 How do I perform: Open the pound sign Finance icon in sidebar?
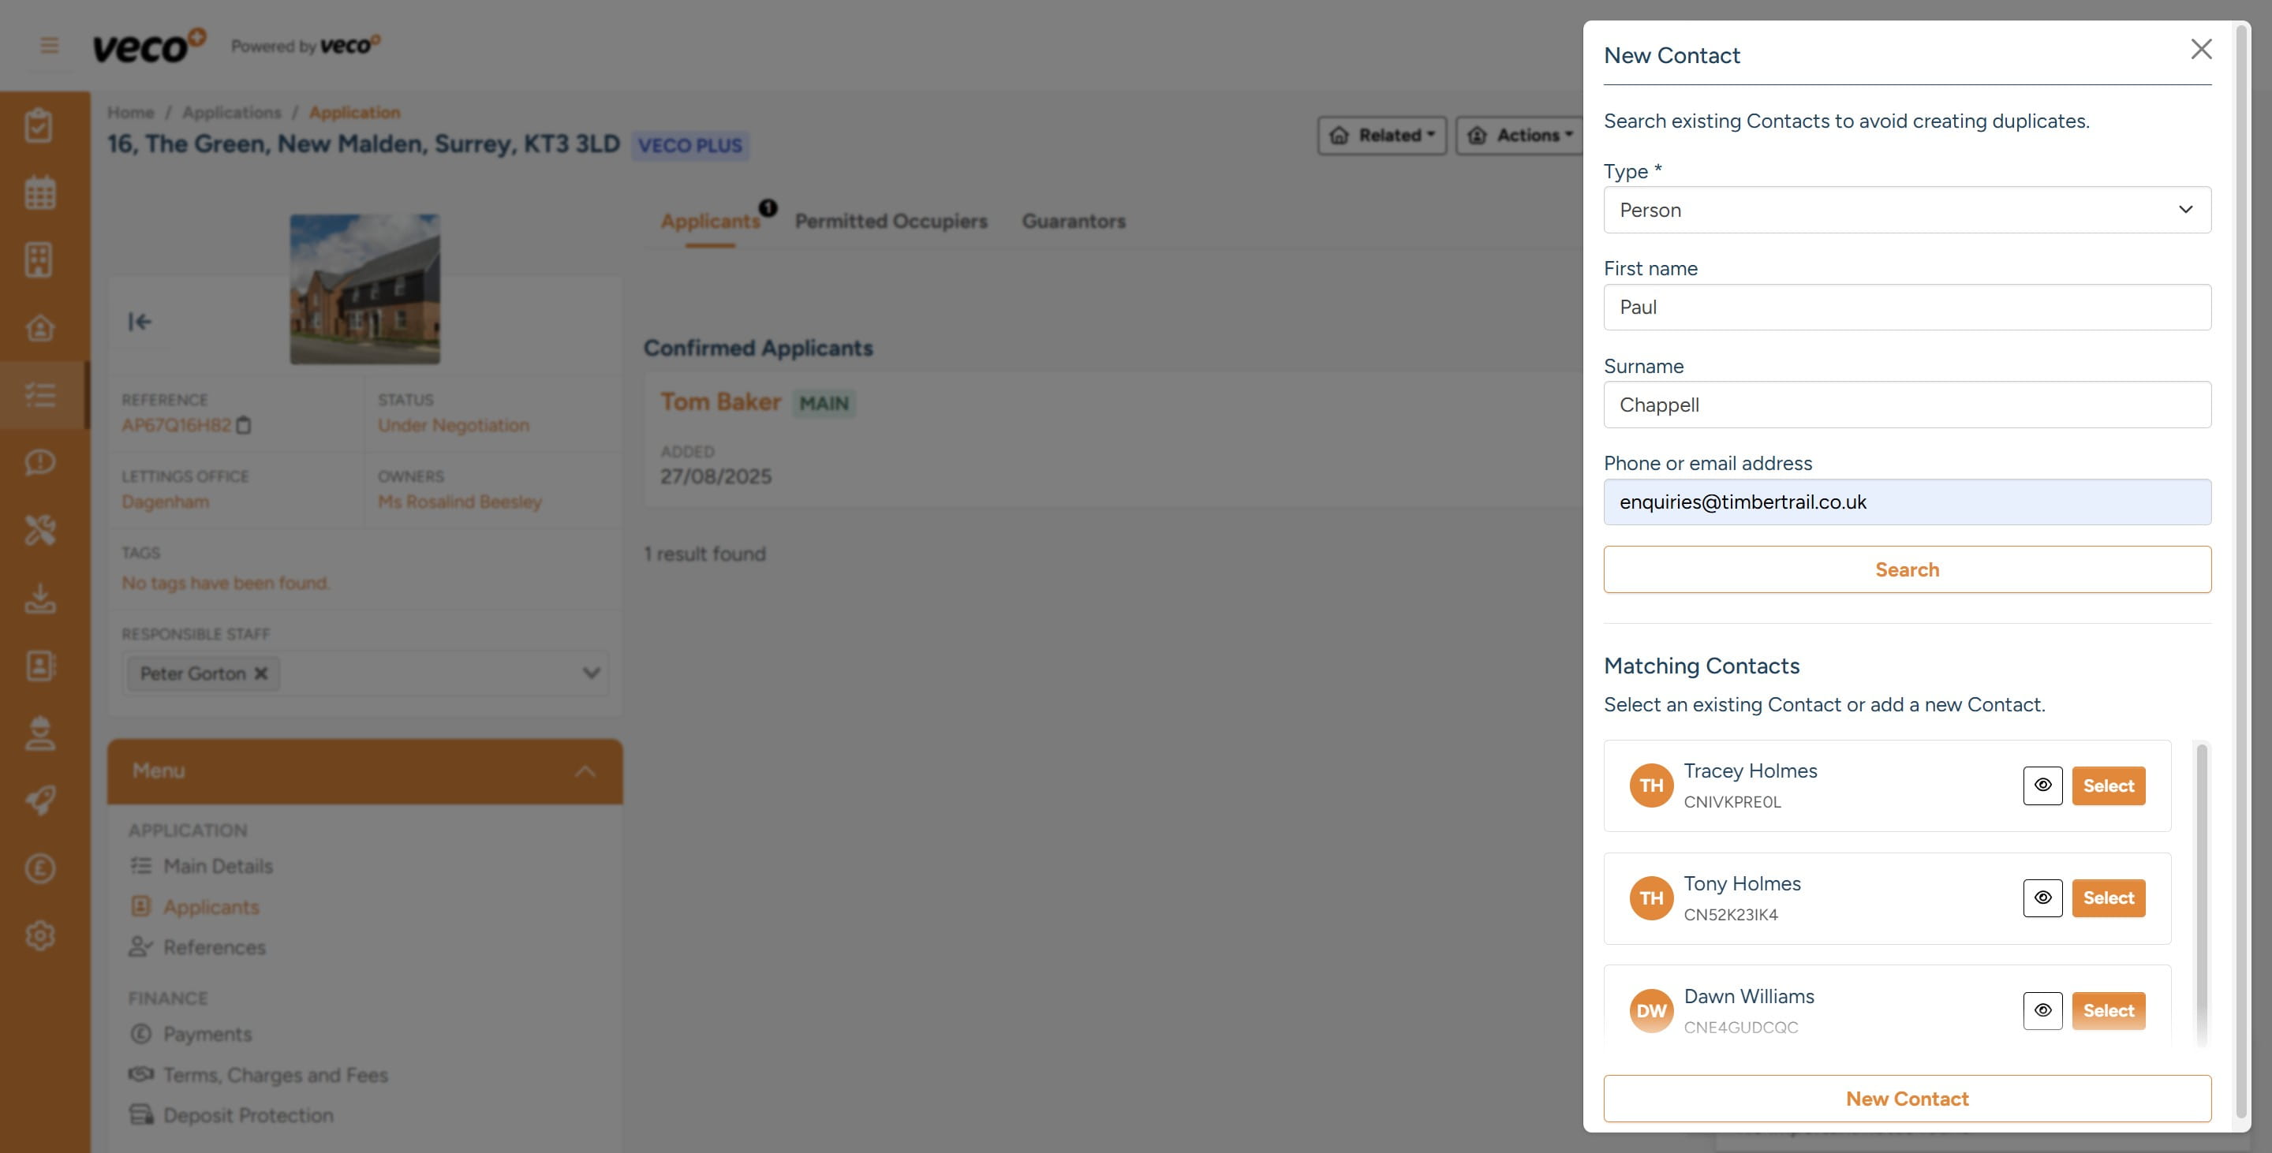click(40, 867)
